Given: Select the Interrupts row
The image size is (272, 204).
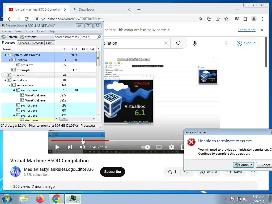Looking at the screenshot, I should [x=49, y=70].
